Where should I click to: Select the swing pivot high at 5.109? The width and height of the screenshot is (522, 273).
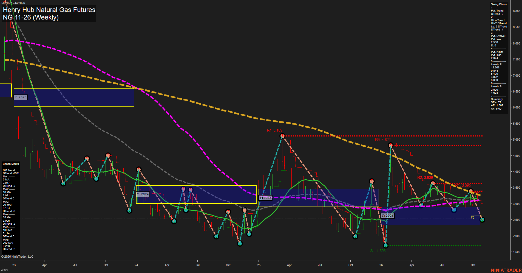point(282,136)
